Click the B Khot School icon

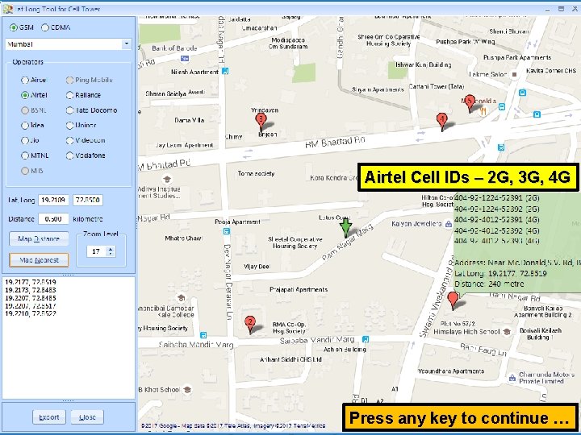pos(187,390)
